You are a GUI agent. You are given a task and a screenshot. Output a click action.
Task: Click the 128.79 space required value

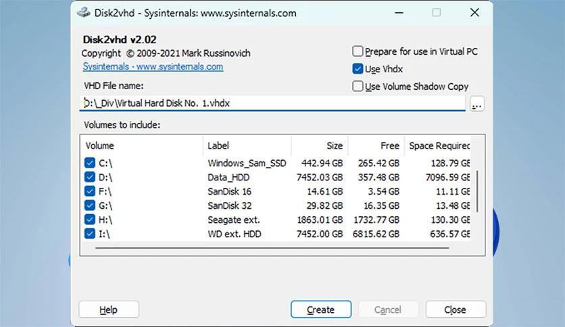[451, 163]
